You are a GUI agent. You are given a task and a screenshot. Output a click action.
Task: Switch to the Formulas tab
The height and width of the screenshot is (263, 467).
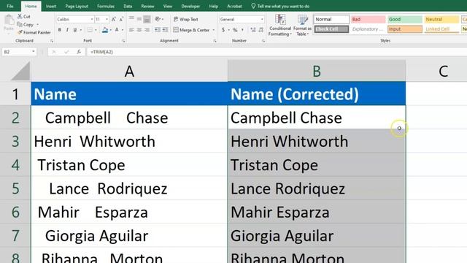(x=106, y=6)
